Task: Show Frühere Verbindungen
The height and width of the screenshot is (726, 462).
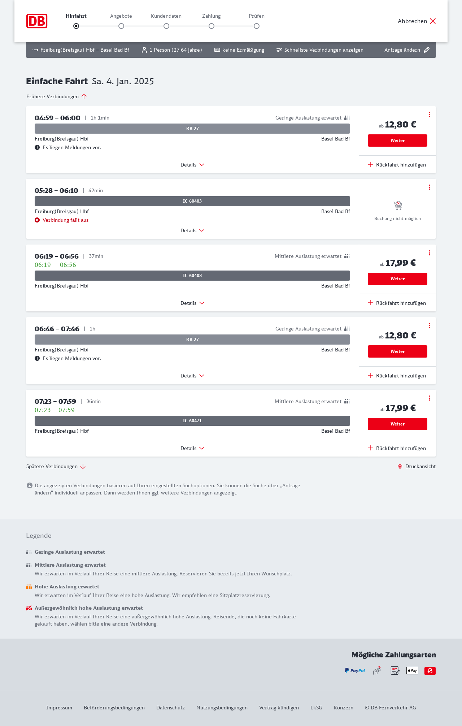Action: (56, 96)
